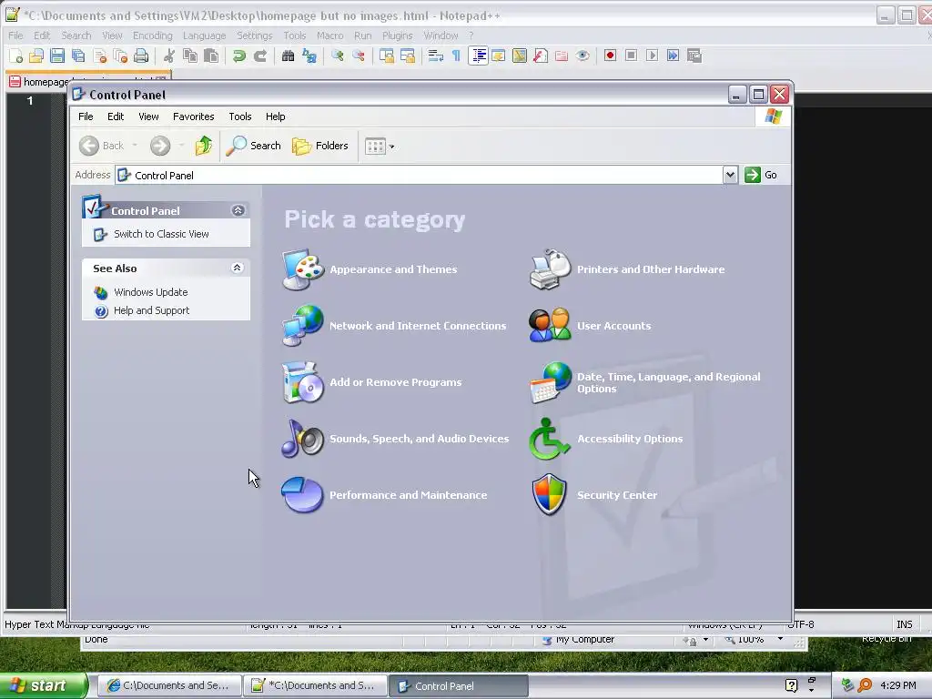Click User Accounts text link

click(613, 326)
